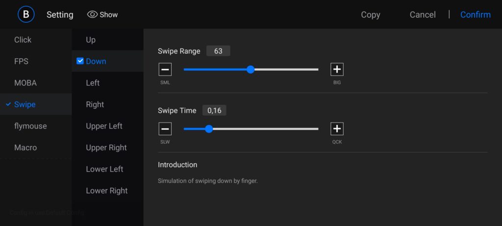Pick the Lower Left swipe direction
This screenshot has height=226, width=502.
(104, 169)
